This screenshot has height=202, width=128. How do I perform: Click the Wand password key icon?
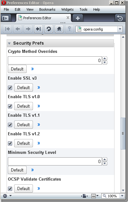(x=69, y=29)
